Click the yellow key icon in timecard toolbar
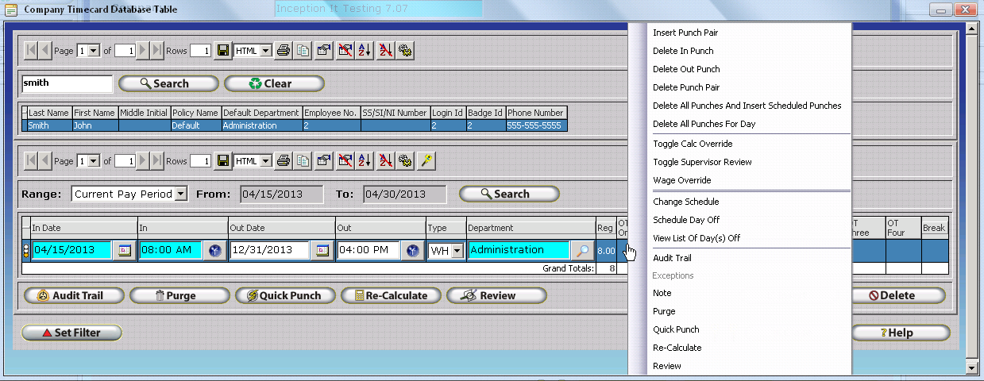 click(426, 161)
